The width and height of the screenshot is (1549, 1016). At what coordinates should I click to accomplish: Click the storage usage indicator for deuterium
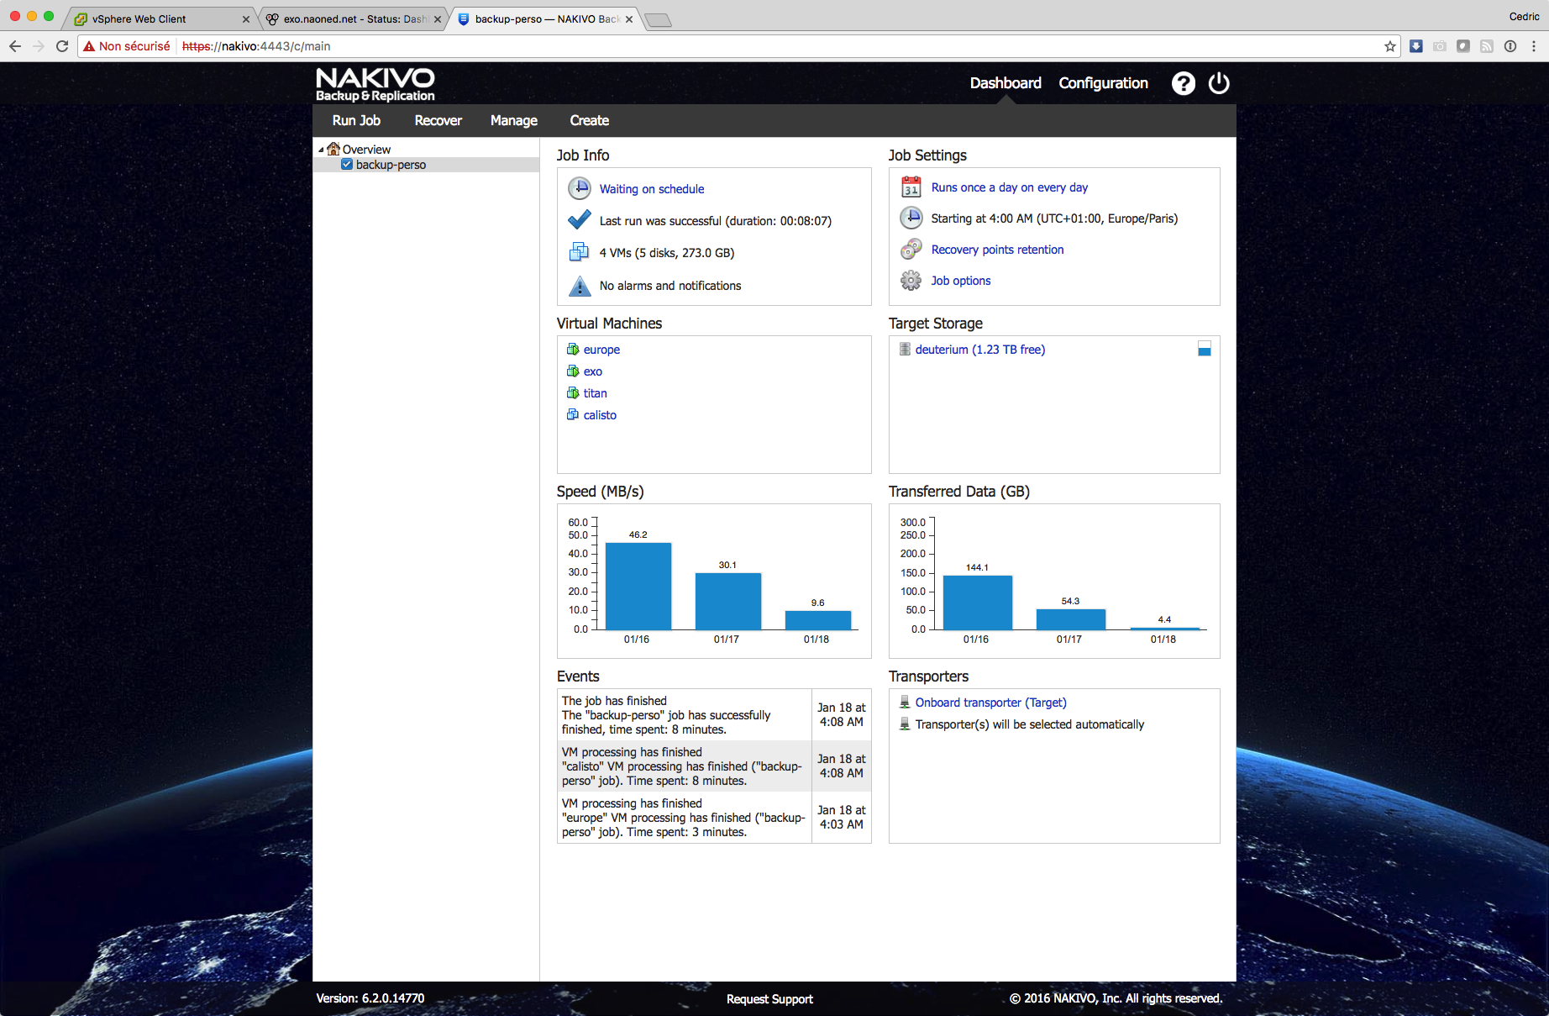click(1204, 350)
